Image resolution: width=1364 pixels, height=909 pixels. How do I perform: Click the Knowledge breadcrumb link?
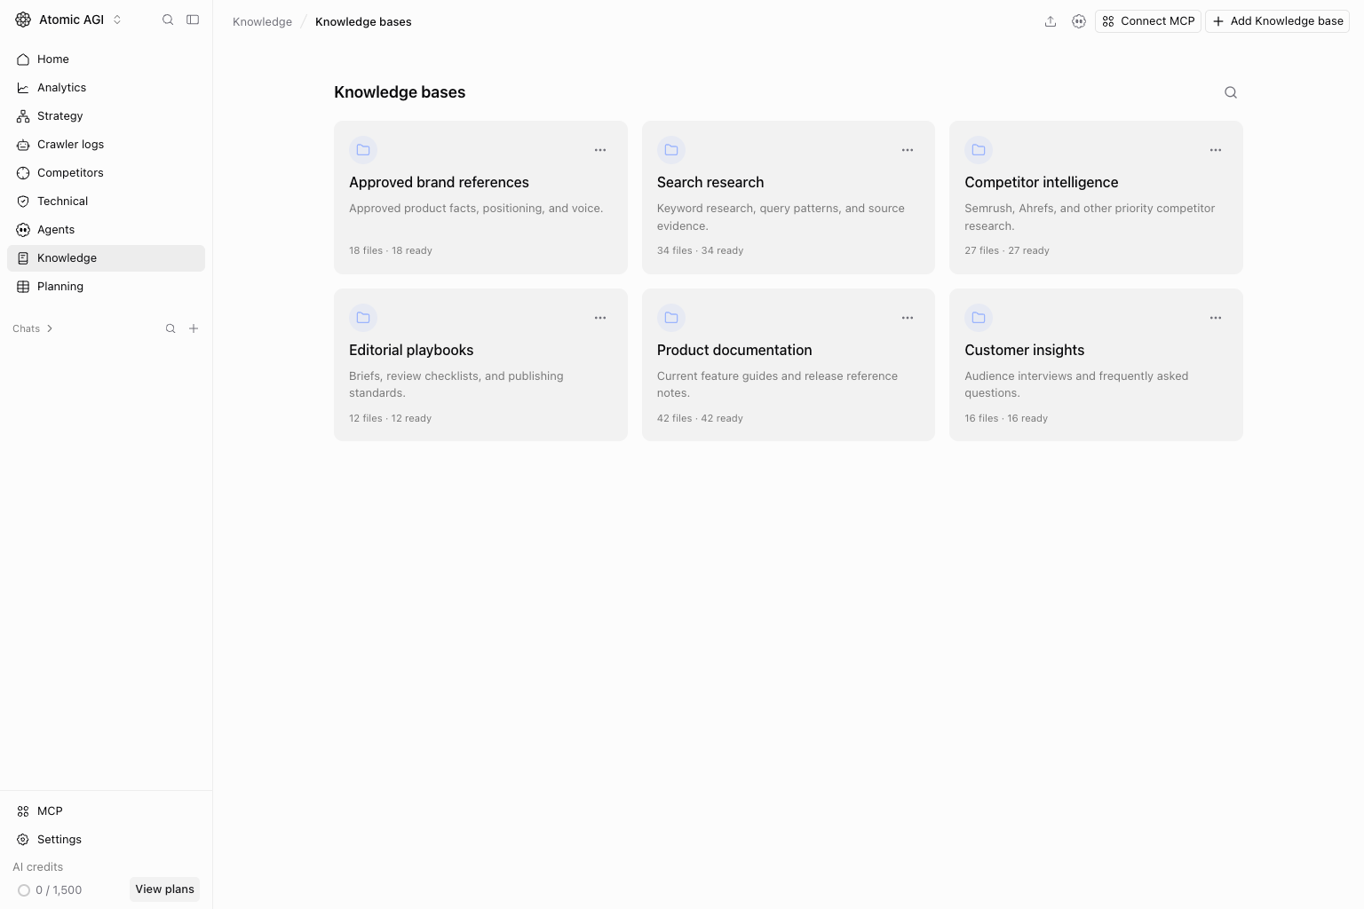(x=262, y=21)
